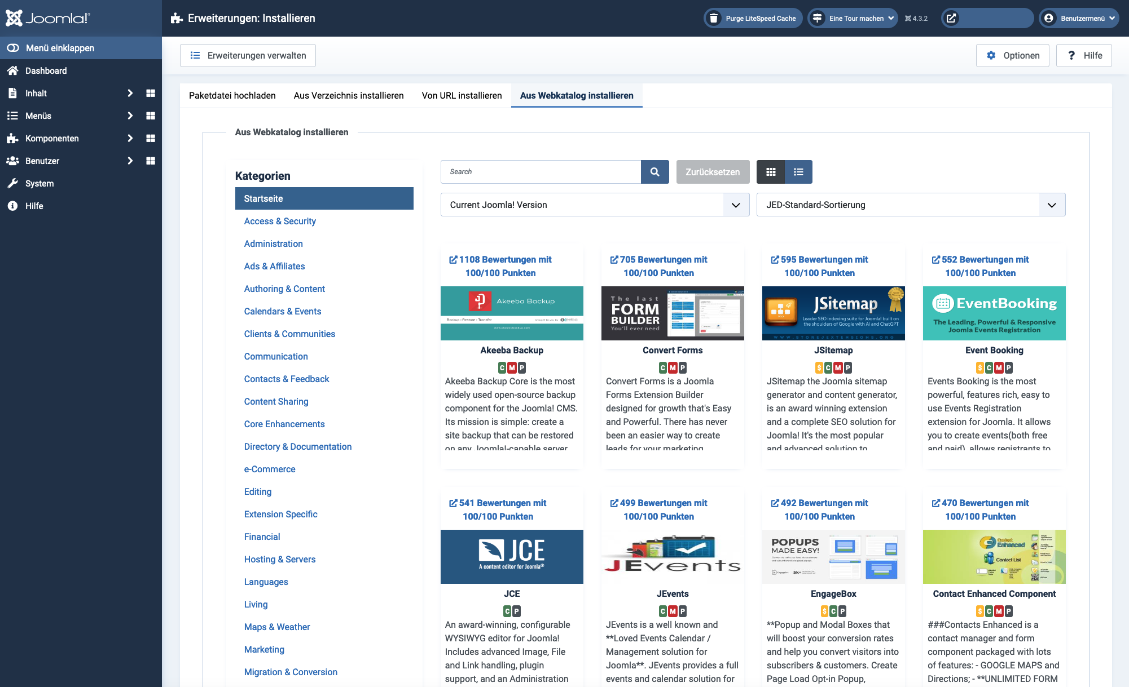Image resolution: width=1129 pixels, height=687 pixels.
Task: Click the Joomla logo in the header
Action: [x=47, y=18]
